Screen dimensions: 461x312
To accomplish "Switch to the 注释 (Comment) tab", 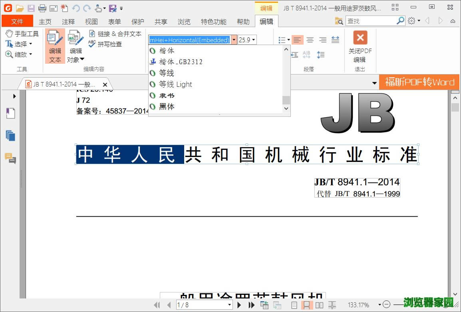I will pyautogui.click(x=68, y=22).
